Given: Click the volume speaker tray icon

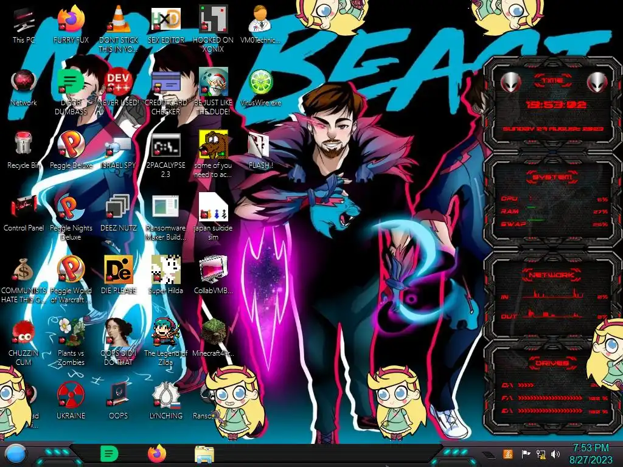Looking at the screenshot, I should point(555,454).
